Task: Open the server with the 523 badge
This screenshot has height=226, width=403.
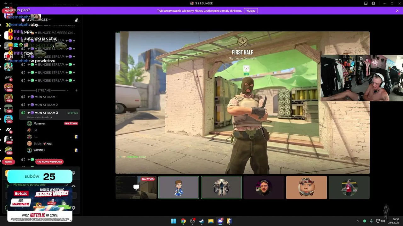Action: coord(8,150)
